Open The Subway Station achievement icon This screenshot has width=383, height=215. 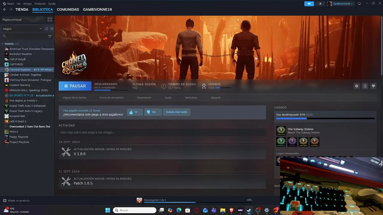tap(281, 130)
